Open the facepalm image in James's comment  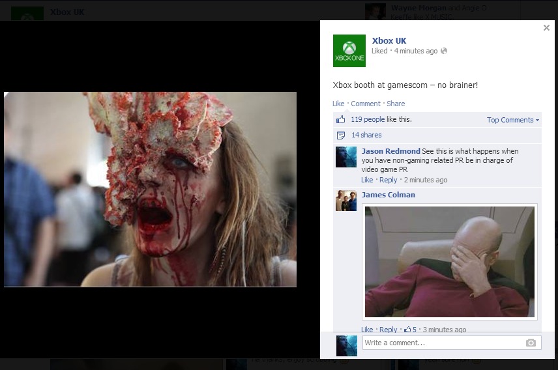click(x=449, y=262)
